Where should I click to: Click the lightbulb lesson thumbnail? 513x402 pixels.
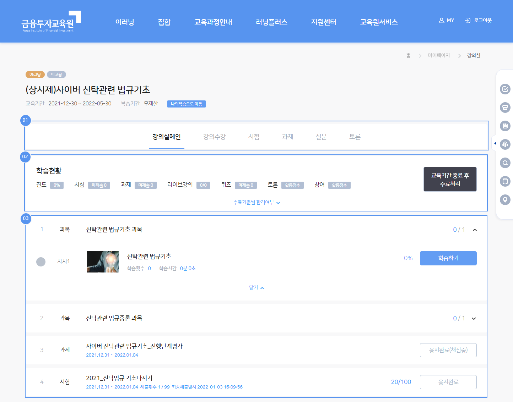[x=103, y=262]
